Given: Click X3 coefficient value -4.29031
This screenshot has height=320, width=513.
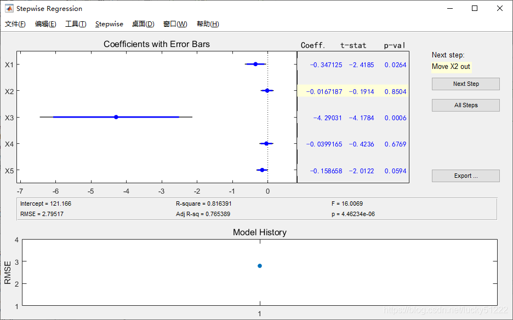Looking at the screenshot, I should coord(327,118).
